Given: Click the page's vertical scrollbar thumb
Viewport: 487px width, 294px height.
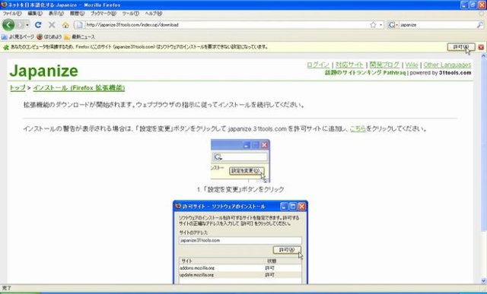Looking at the screenshot, I should tap(484, 144).
